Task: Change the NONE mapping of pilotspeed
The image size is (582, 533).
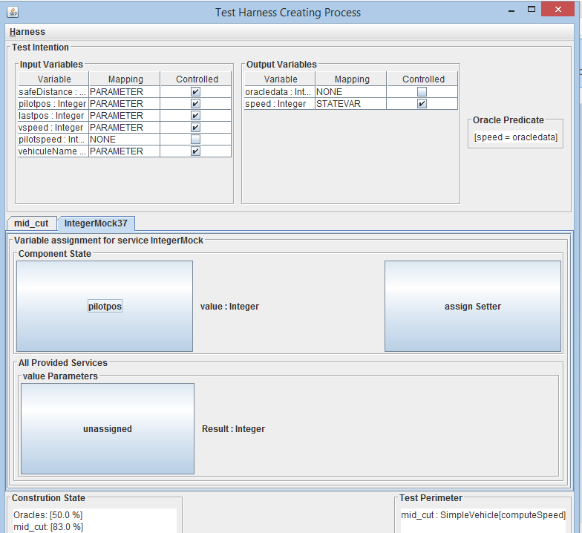Action: click(124, 140)
